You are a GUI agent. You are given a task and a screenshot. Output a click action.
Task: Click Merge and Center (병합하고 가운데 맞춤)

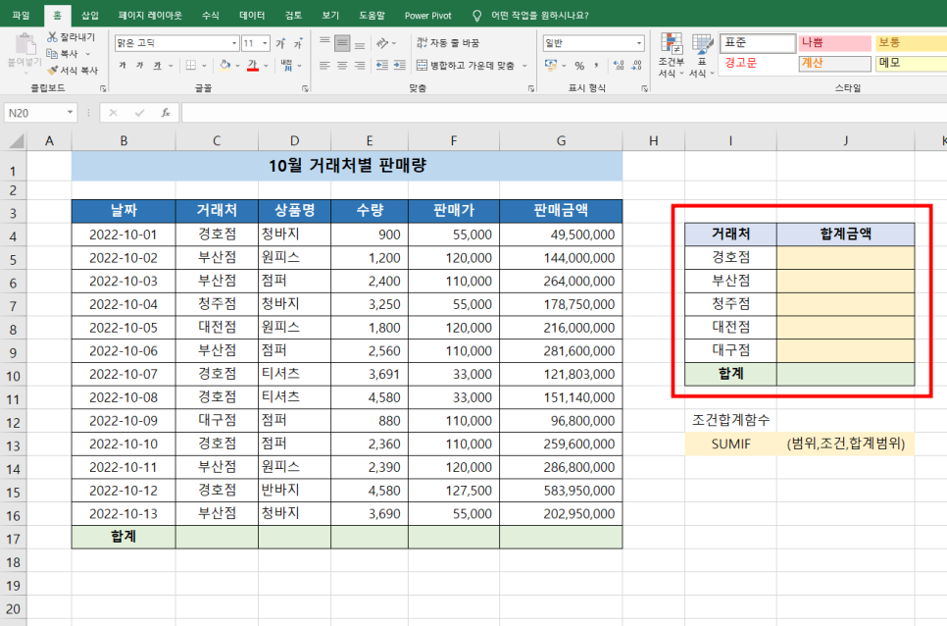pyautogui.click(x=466, y=66)
